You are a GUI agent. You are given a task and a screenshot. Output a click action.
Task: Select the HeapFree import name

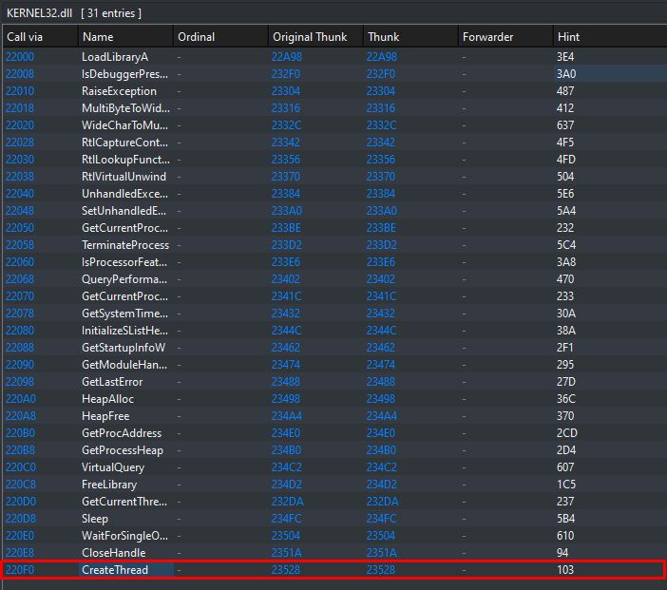pos(105,416)
